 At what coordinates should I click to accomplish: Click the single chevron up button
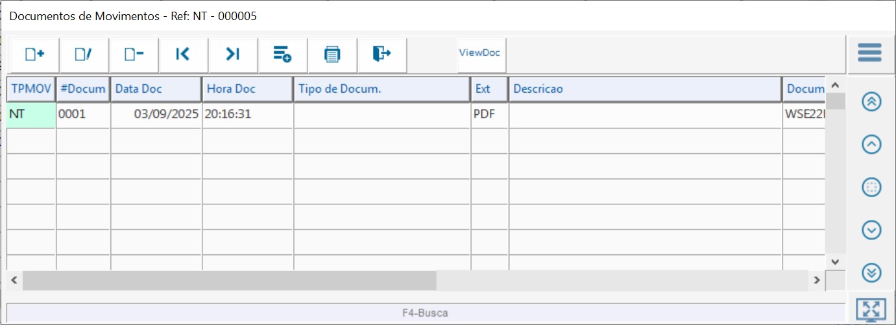click(x=871, y=145)
